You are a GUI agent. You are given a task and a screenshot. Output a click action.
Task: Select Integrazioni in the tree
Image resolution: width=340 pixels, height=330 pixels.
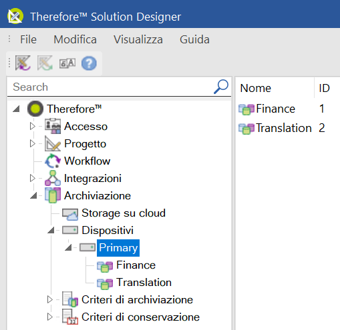pos(93,179)
